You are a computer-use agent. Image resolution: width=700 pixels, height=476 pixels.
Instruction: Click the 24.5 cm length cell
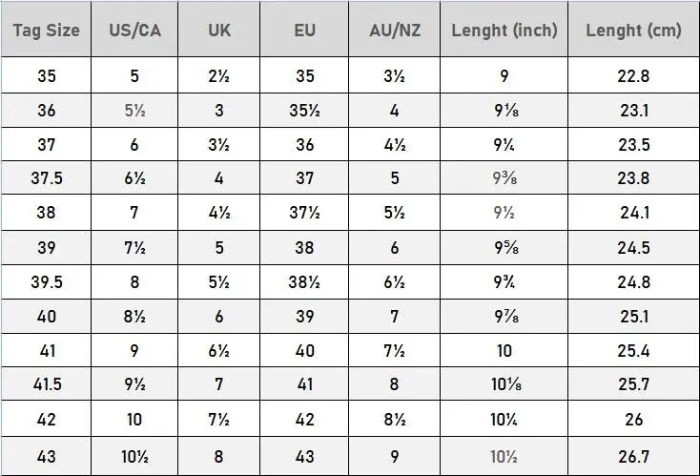click(x=633, y=248)
